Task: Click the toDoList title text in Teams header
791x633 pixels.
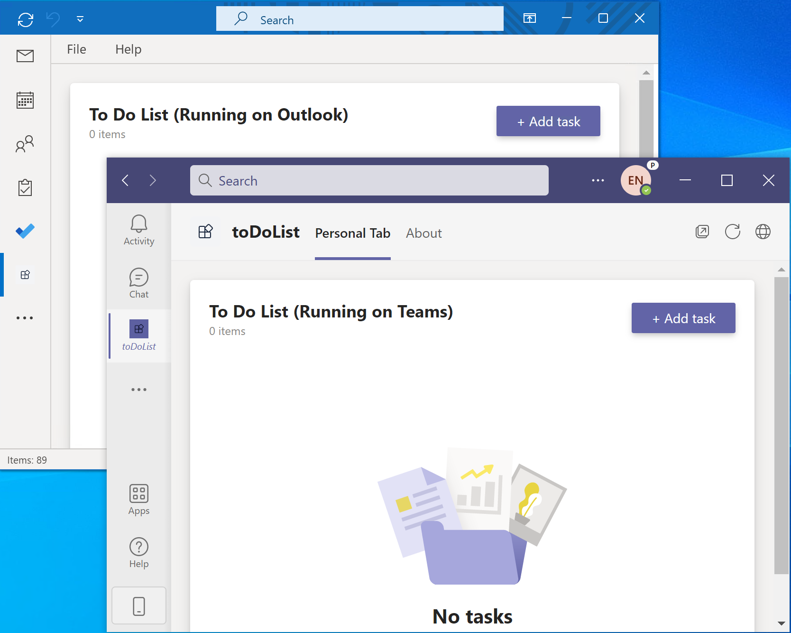Action: [x=266, y=232]
